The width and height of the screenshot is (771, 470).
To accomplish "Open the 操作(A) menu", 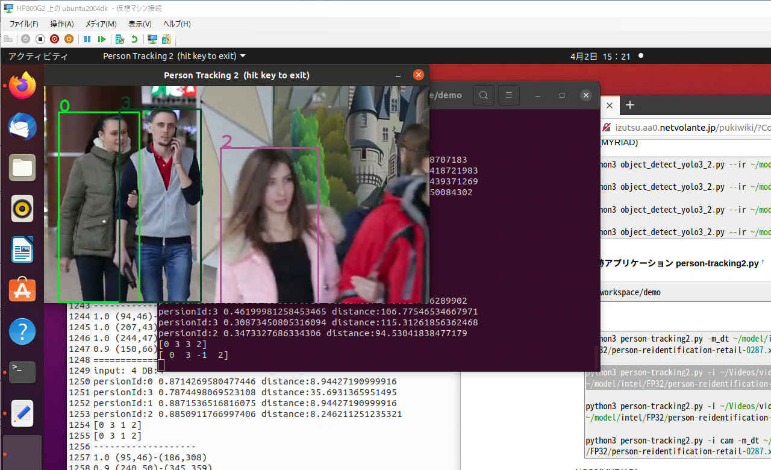I will 62,23.
